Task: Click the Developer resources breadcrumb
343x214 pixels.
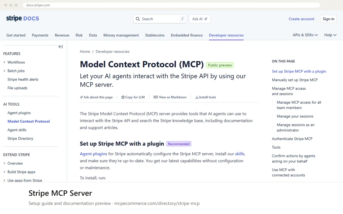Action: [x=113, y=52]
